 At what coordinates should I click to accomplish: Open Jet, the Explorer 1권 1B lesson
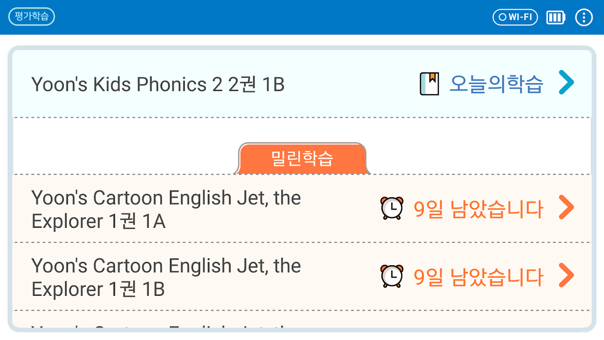[x=166, y=278]
